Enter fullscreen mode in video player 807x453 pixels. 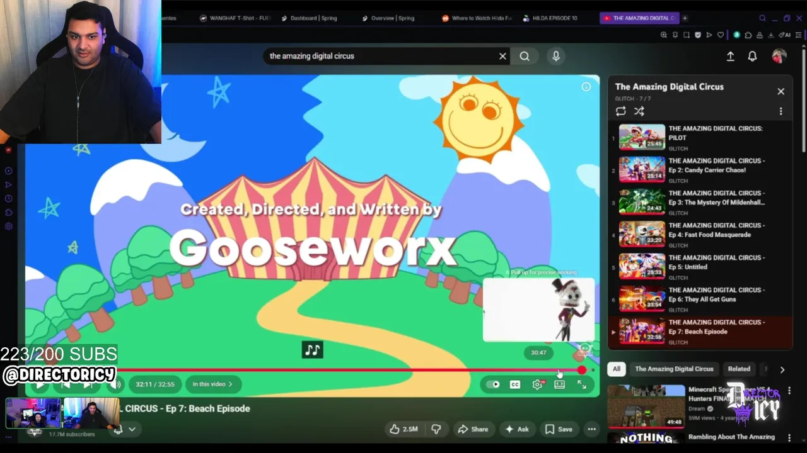click(x=581, y=384)
